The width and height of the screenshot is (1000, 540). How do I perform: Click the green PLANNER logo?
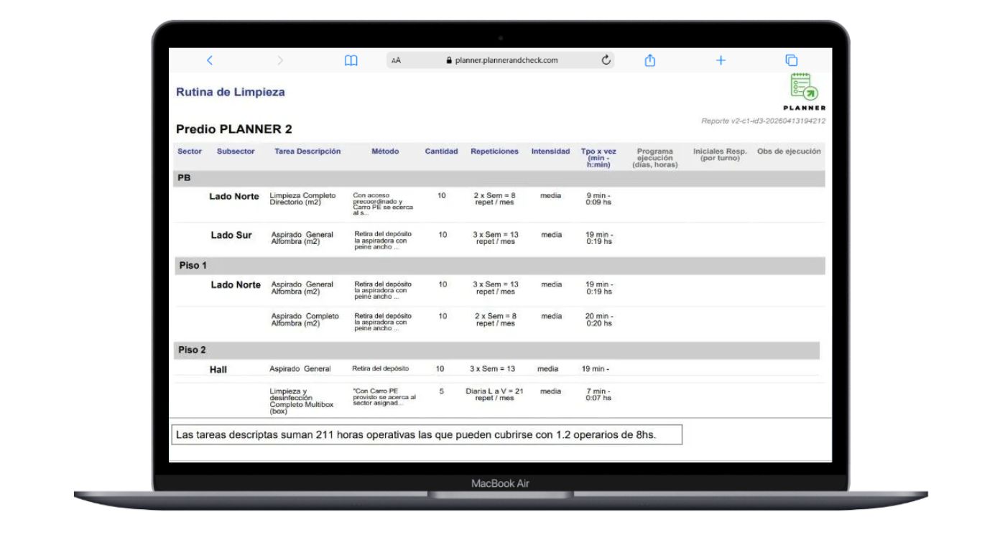(804, 91)
